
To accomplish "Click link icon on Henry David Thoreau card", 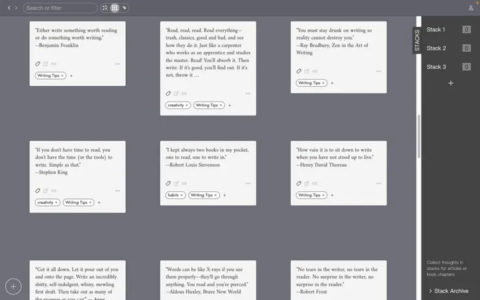I will coord(315,183).
